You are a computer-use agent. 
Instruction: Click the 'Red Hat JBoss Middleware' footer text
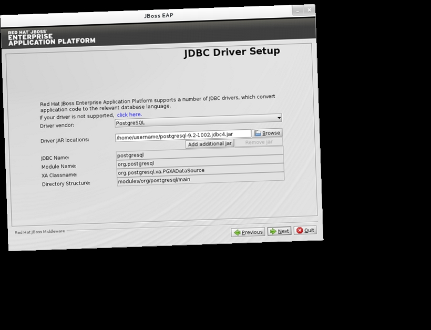click(39, 232)
